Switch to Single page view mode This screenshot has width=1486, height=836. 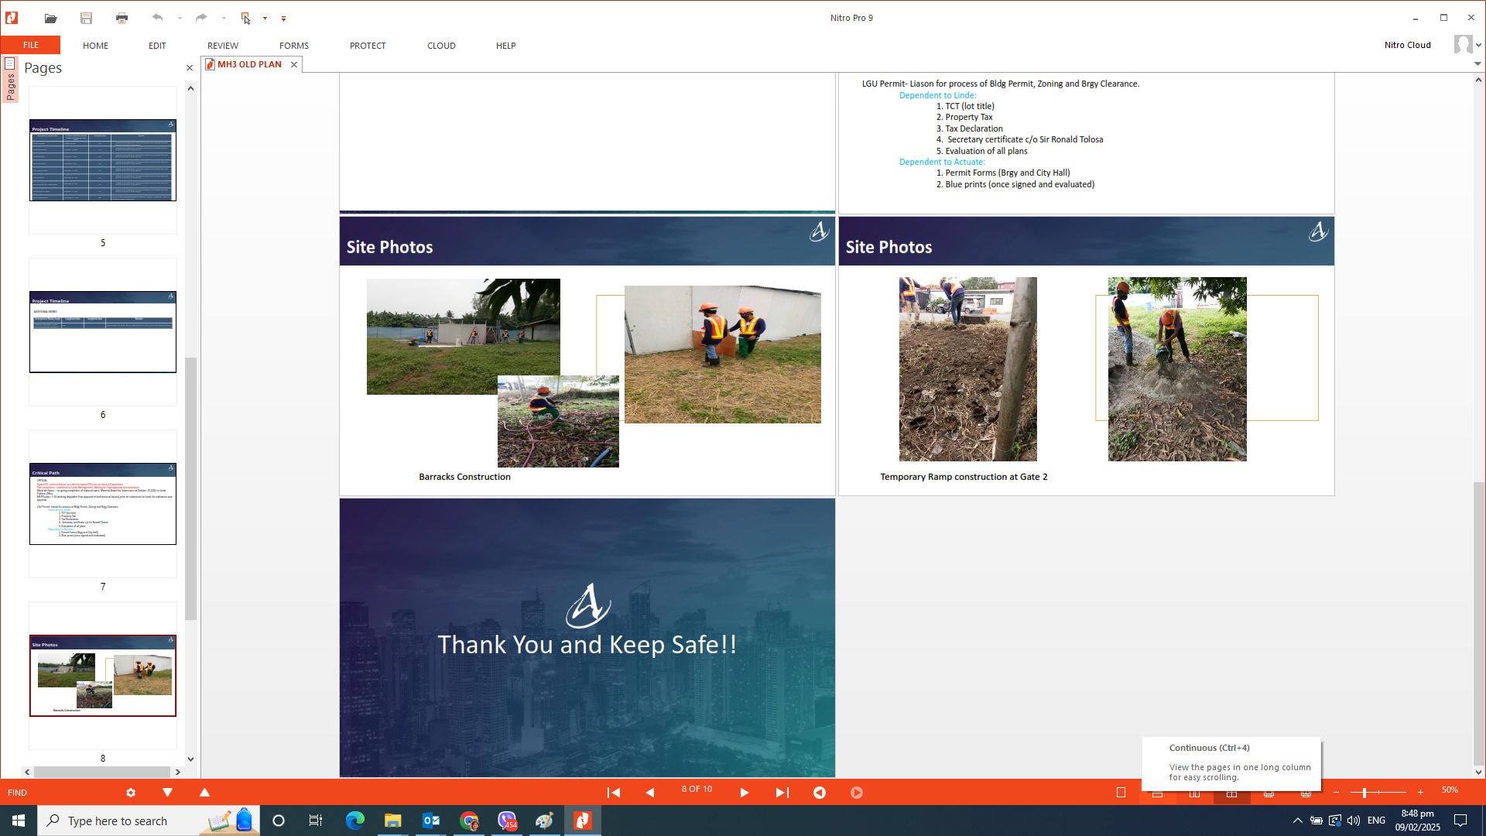(x=1121, y=792)
